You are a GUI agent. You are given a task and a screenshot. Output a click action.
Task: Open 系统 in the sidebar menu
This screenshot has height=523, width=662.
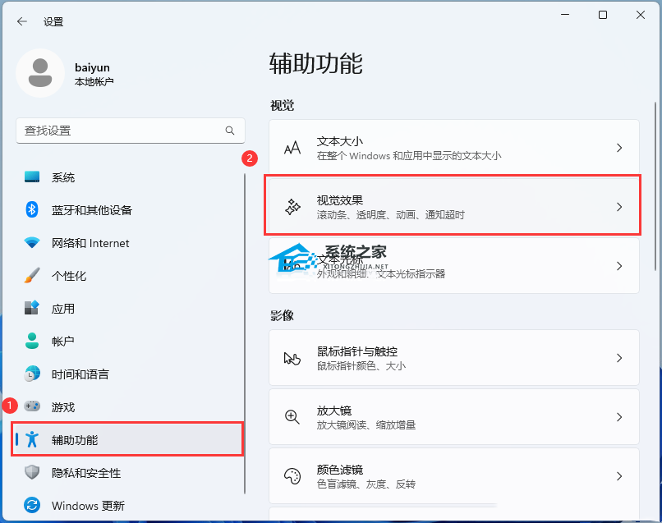coord(63,177)
